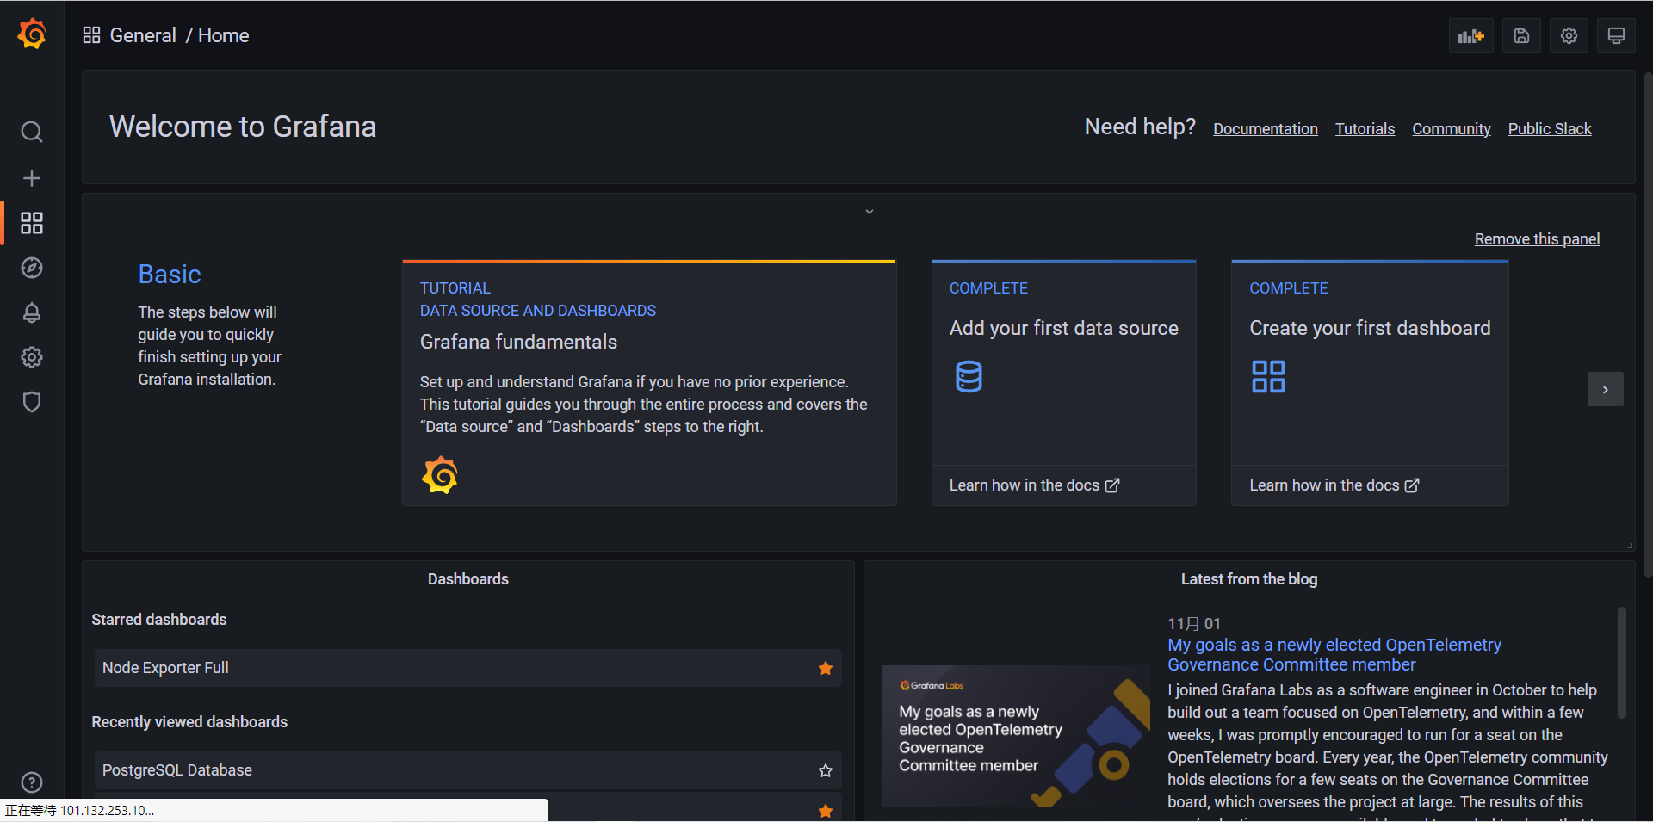Click the Add your first data source card

(1064, 383)
